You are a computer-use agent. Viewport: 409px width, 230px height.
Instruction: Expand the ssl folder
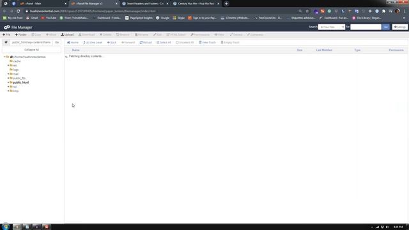pos(8,87)
